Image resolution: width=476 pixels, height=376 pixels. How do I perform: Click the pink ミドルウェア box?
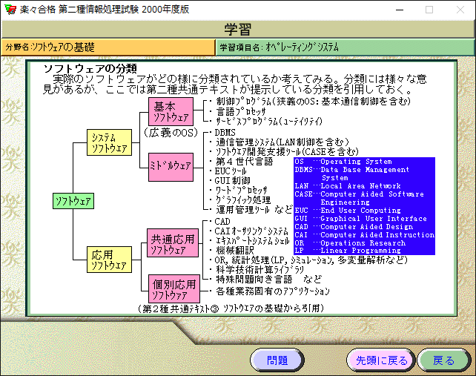tap(171, 168)
